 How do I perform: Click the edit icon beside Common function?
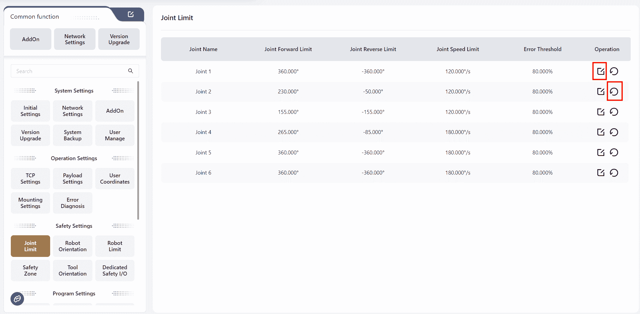pos(131,14)
